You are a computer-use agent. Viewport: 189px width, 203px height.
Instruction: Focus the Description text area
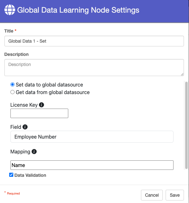(94, 68)
